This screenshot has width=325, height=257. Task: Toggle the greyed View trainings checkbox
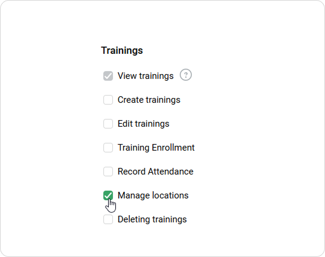108,76
